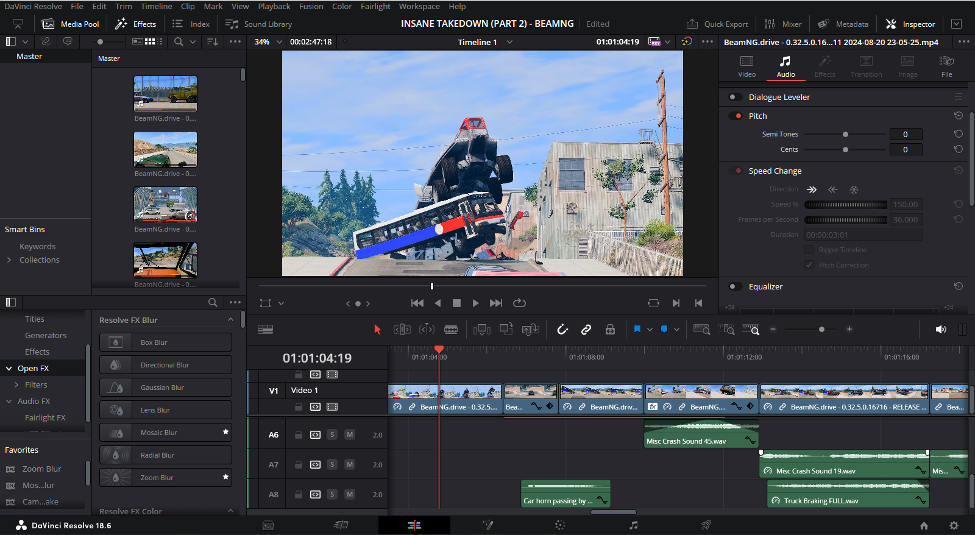
Task: Toggle the Effects panel button
Action: pos(136,24)
